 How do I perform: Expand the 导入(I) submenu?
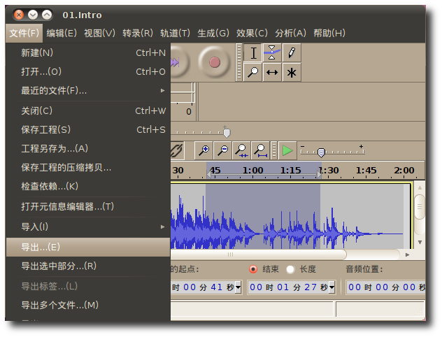88,227
